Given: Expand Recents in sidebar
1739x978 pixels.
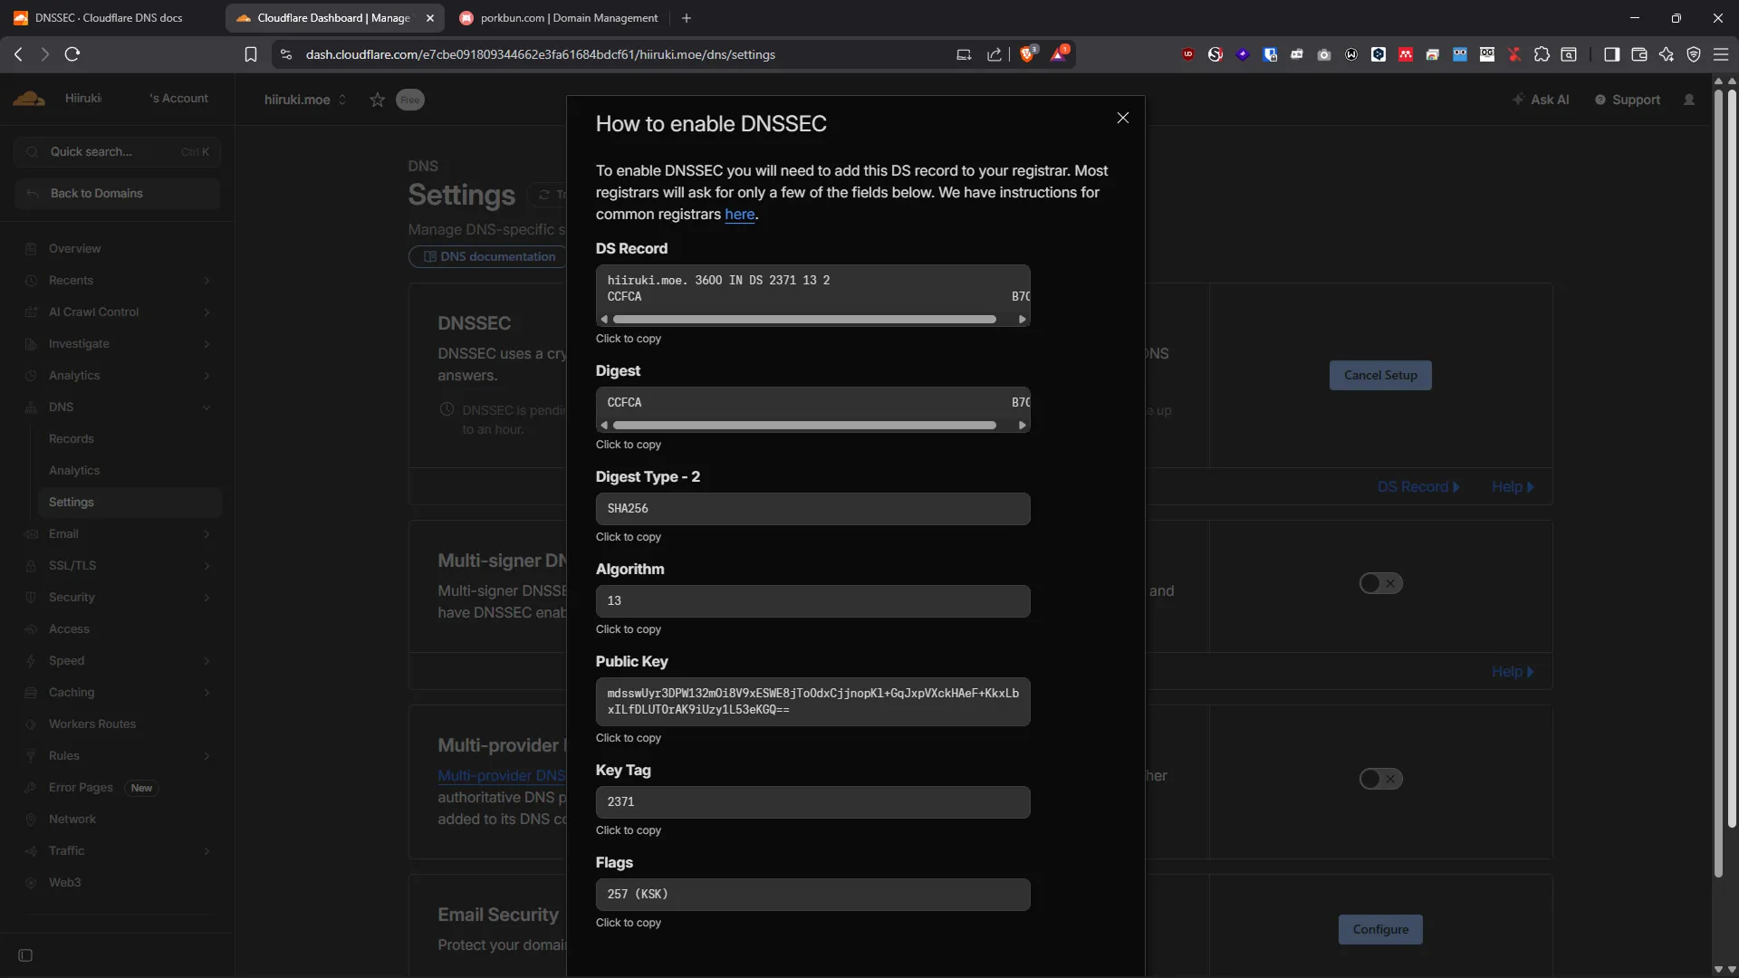Looking at the screenshot, I should coord(117,281).
